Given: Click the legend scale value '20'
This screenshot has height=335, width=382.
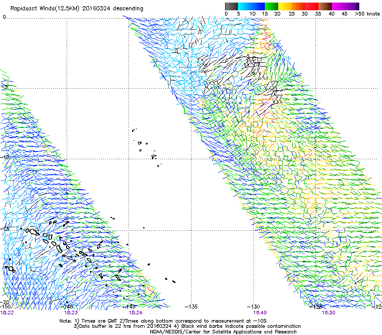Looking at the screenshot, I should pyautogui.click(x=277, y=13).
